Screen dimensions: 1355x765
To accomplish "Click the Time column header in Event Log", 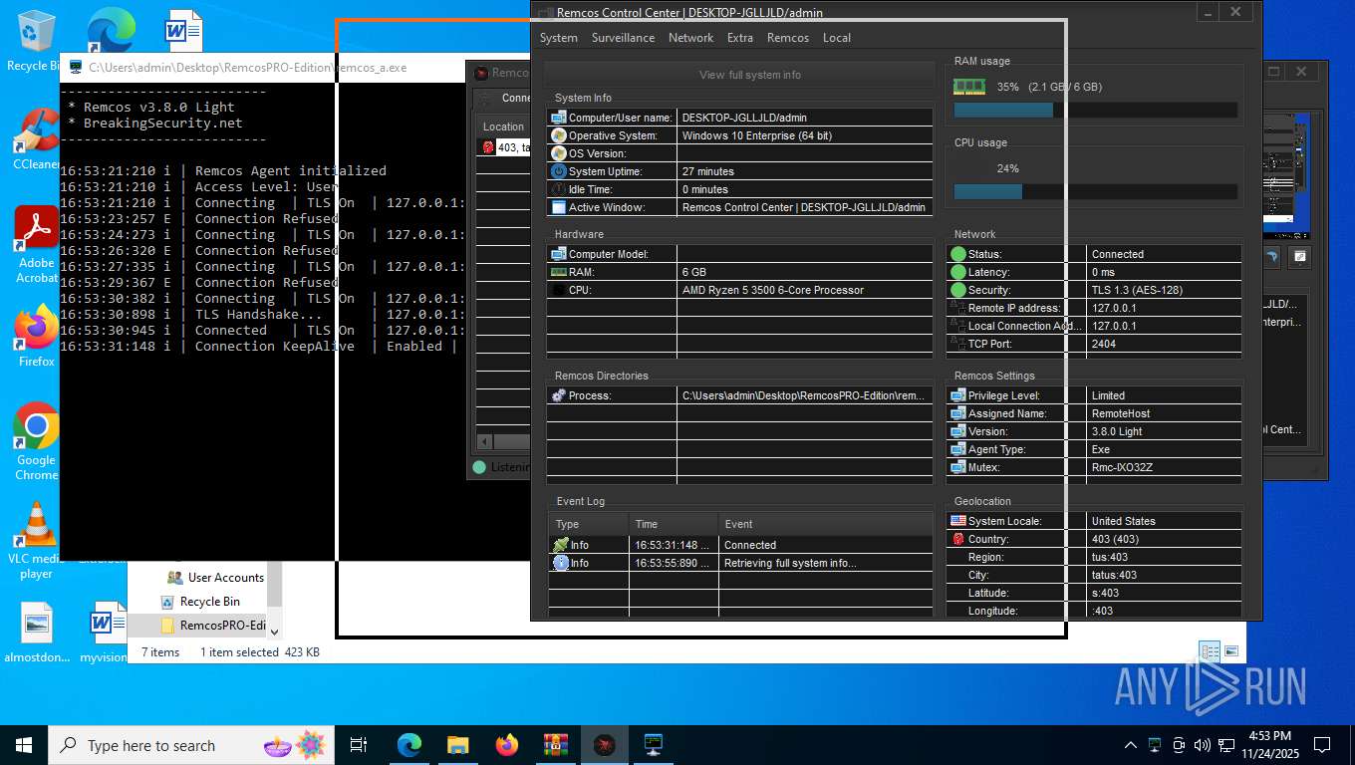I will tap(674, 524).
